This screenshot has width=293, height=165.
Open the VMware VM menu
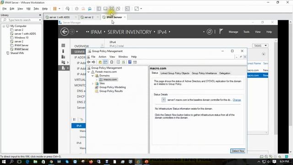pos(28,9)
